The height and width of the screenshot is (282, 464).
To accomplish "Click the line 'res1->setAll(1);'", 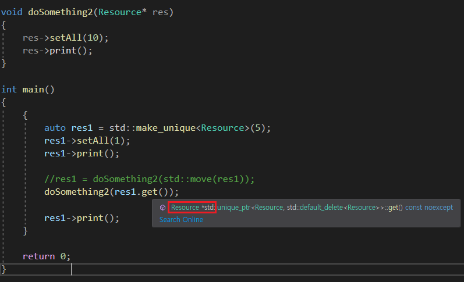I will point(87,141).
